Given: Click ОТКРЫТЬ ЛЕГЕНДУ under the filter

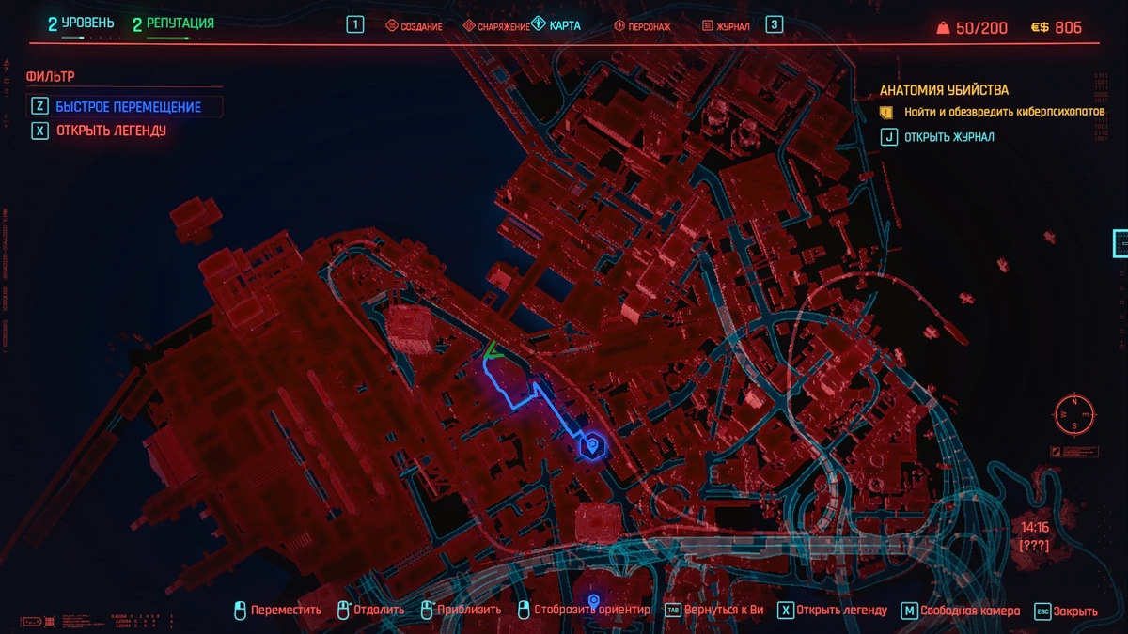Looking at the screenshot, I should click(x=111, y=131).
